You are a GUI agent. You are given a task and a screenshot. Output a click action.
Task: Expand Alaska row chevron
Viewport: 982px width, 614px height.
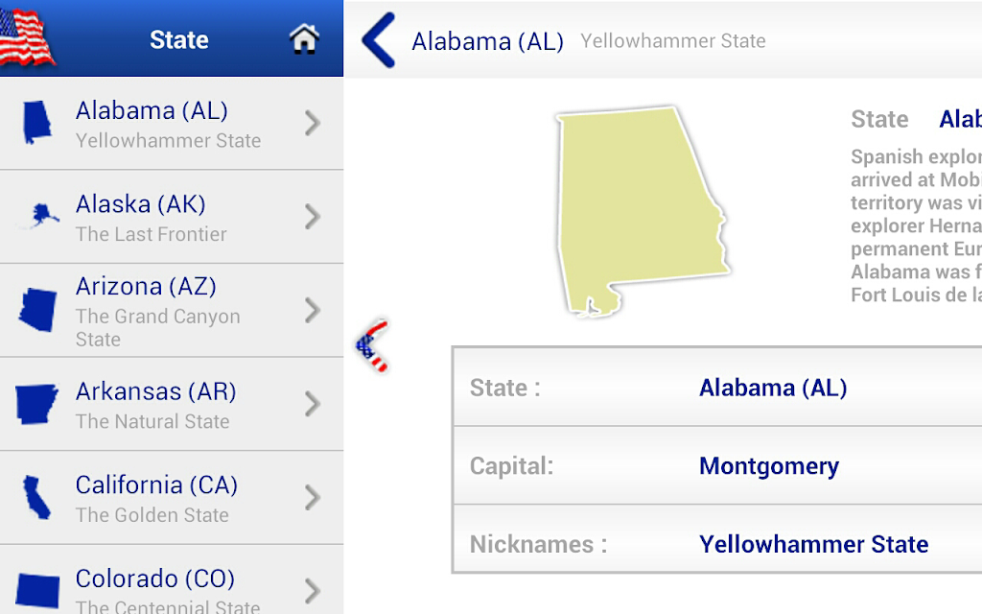point(313,217)
